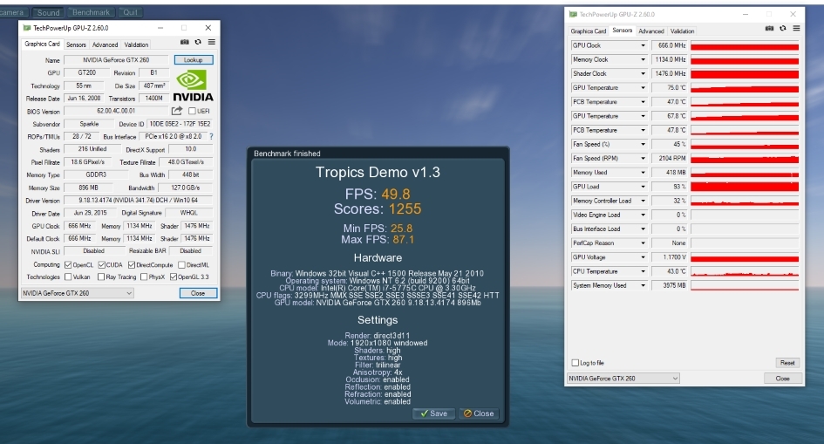Toggle the UEFI checkbox

tap(192, 112)
